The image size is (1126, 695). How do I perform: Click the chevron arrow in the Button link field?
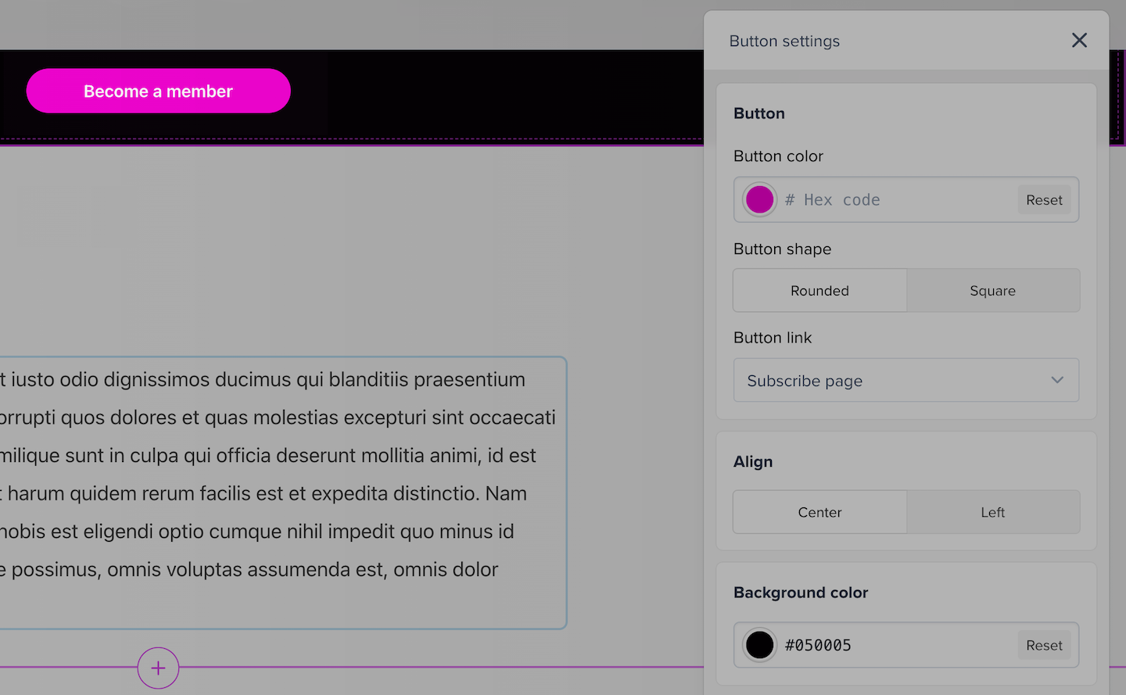(1057, 381)
